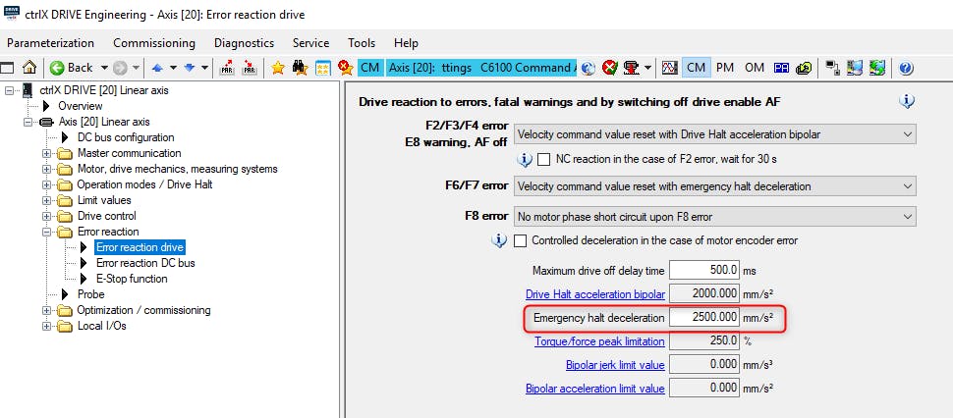Select DC bus configuration tree item

[x=126, y=137]
